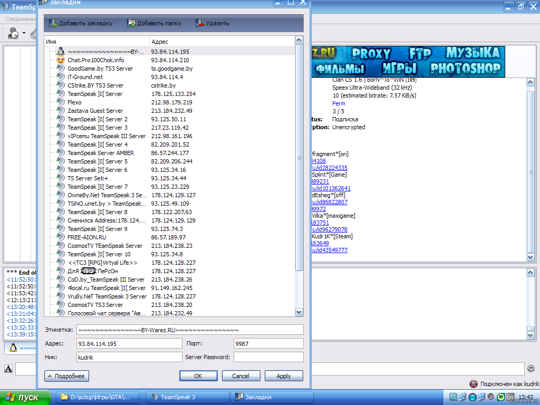
Task: Click the heart-eyes smiley icon of Chat.Pro100Chok.info
Action: pyautogui.click(x=61, y=60)
